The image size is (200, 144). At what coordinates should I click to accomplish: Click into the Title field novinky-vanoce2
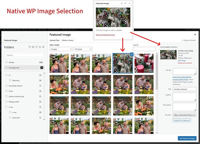point(184,89)
